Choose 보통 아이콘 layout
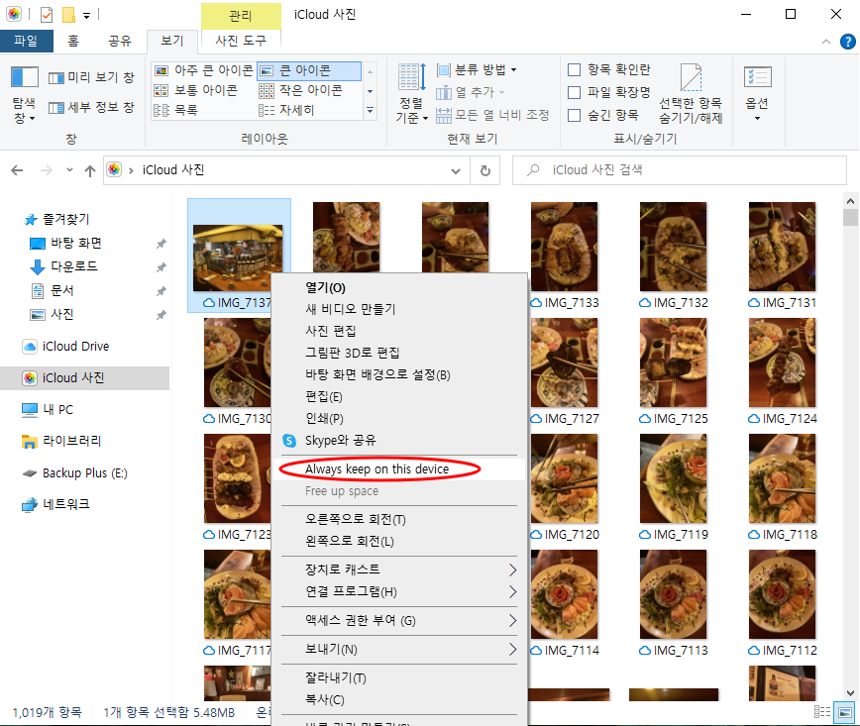This screenshot has height=726, width=860. tap(196, 90)
